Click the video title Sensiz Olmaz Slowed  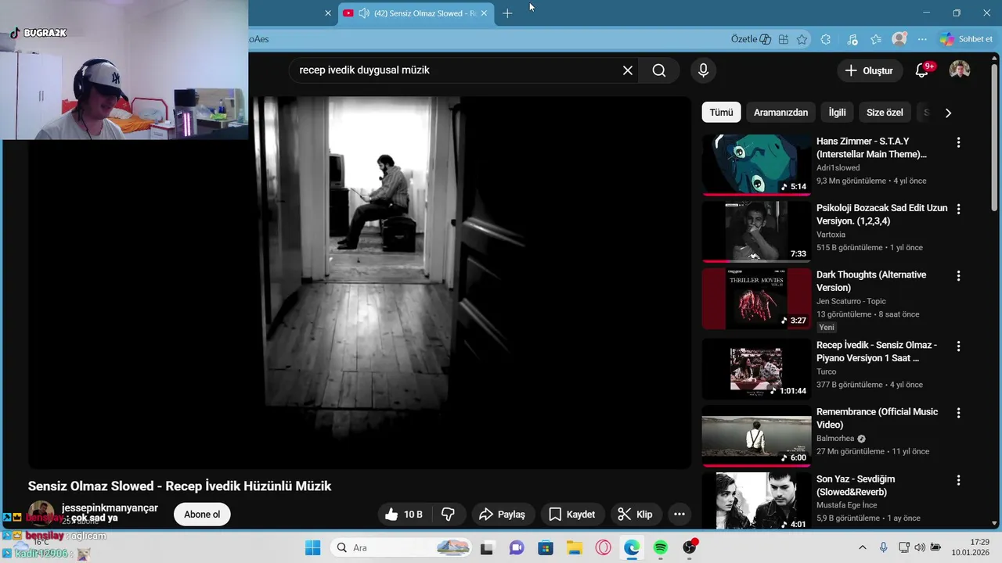click(179, 486)
